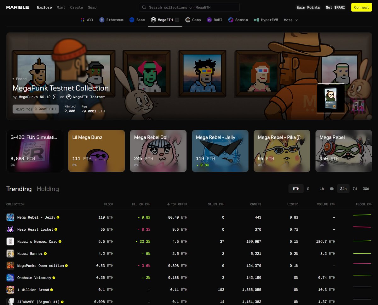Screen dimensions: 378x305
Task: Click verified badge next to Nacci Banner
Action: [45, 254]
